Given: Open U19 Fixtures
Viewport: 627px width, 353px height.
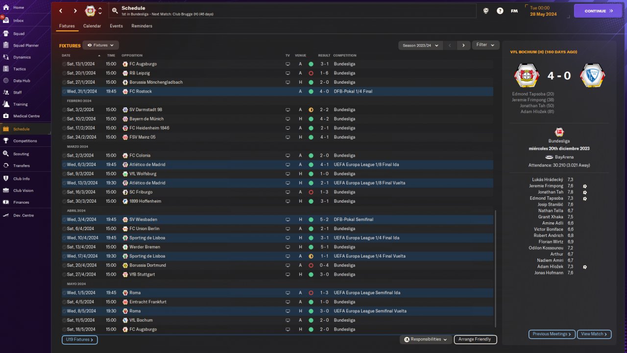Looking at the screenshot, I should tap(79, 339).
